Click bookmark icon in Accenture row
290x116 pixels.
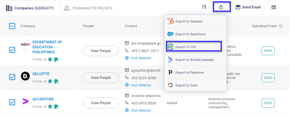[50, 107]
